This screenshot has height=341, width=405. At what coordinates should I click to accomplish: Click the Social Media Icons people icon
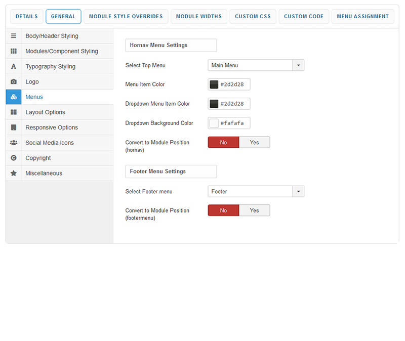14,143
